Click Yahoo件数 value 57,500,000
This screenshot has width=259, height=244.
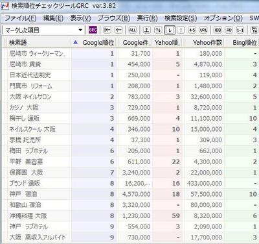tap(206, 194)
